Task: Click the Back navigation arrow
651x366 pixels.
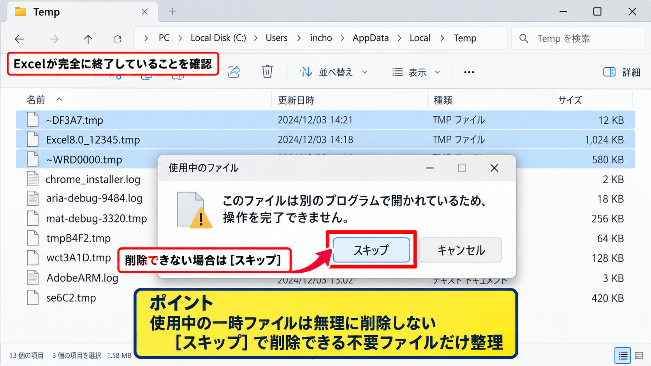Action: [19, 39]
